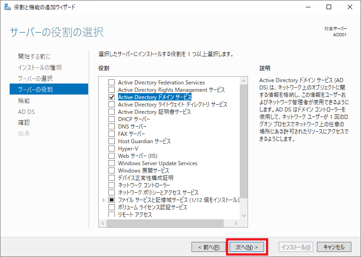
Task: Toggle ファイル サービスと記憶域サービス checkbox
Action: (x=112, y=200)
